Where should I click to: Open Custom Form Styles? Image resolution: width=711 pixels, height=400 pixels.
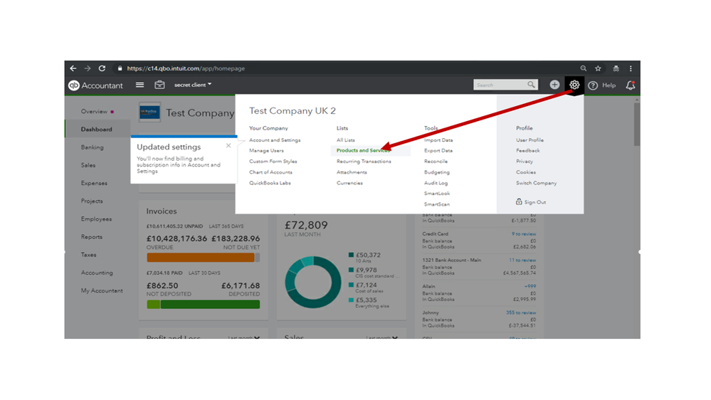273,162
